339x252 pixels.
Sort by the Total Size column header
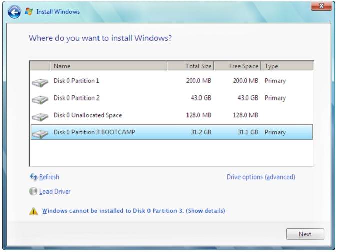point(190,66)
